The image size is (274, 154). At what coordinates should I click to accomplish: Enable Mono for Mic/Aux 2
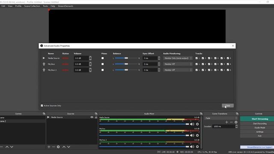pyautogui.click(x=103, y=70)
